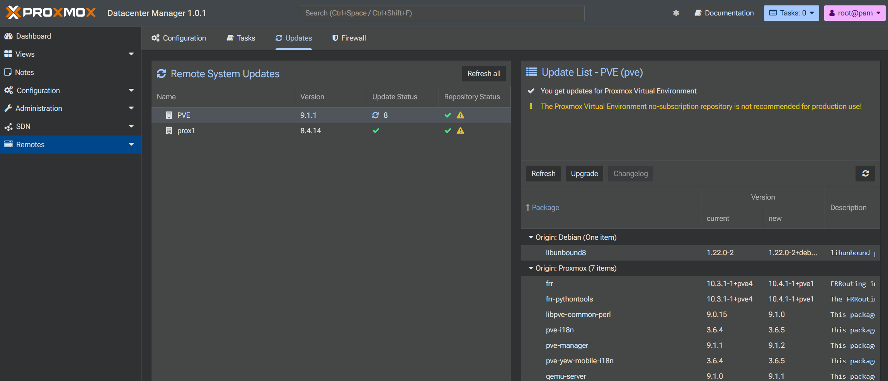Switch to the Configuration tab
The width and height of the screenshot is (888, 381).
click(x=179, y=38)
